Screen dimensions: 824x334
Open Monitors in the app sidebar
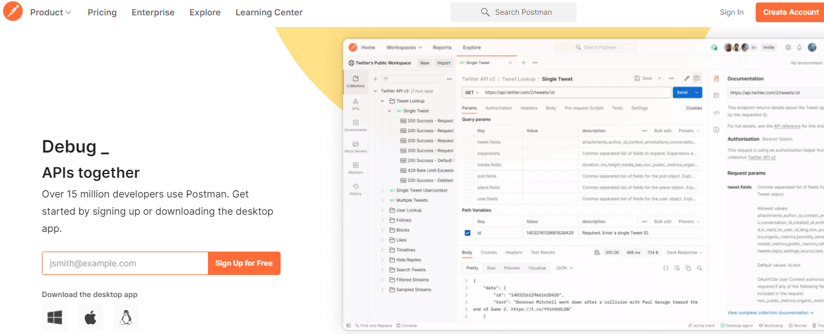[356, 168]
